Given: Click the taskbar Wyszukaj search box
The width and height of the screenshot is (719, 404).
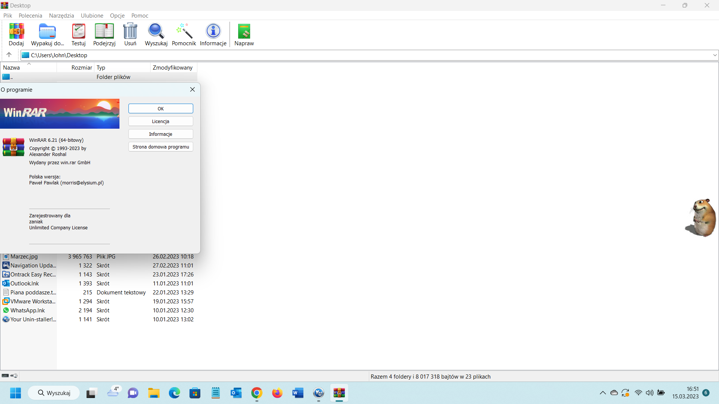Looking at the screenshot, I should coord(54,393).
